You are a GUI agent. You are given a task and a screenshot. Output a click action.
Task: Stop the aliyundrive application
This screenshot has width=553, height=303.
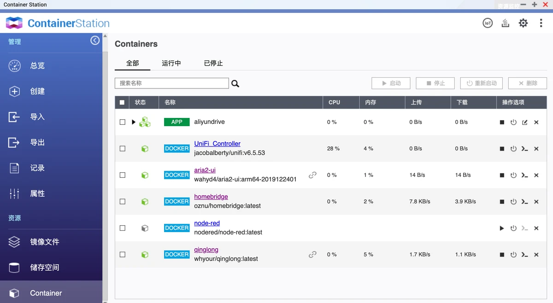coord(502,122)
